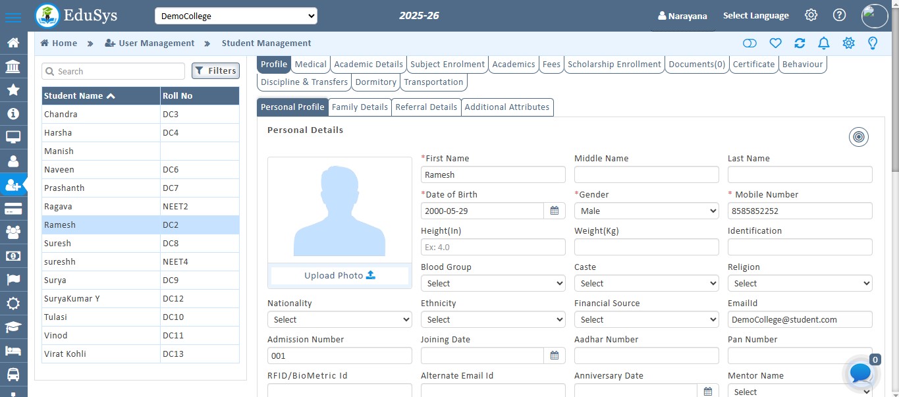Select the flag icon in the left sidebar
Viewport: 899px width, 397px height.
(x=13, y=278)
